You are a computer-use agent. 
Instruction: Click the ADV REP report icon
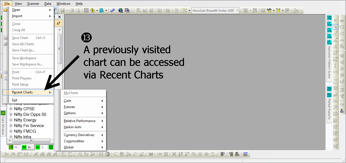[329, 89]
